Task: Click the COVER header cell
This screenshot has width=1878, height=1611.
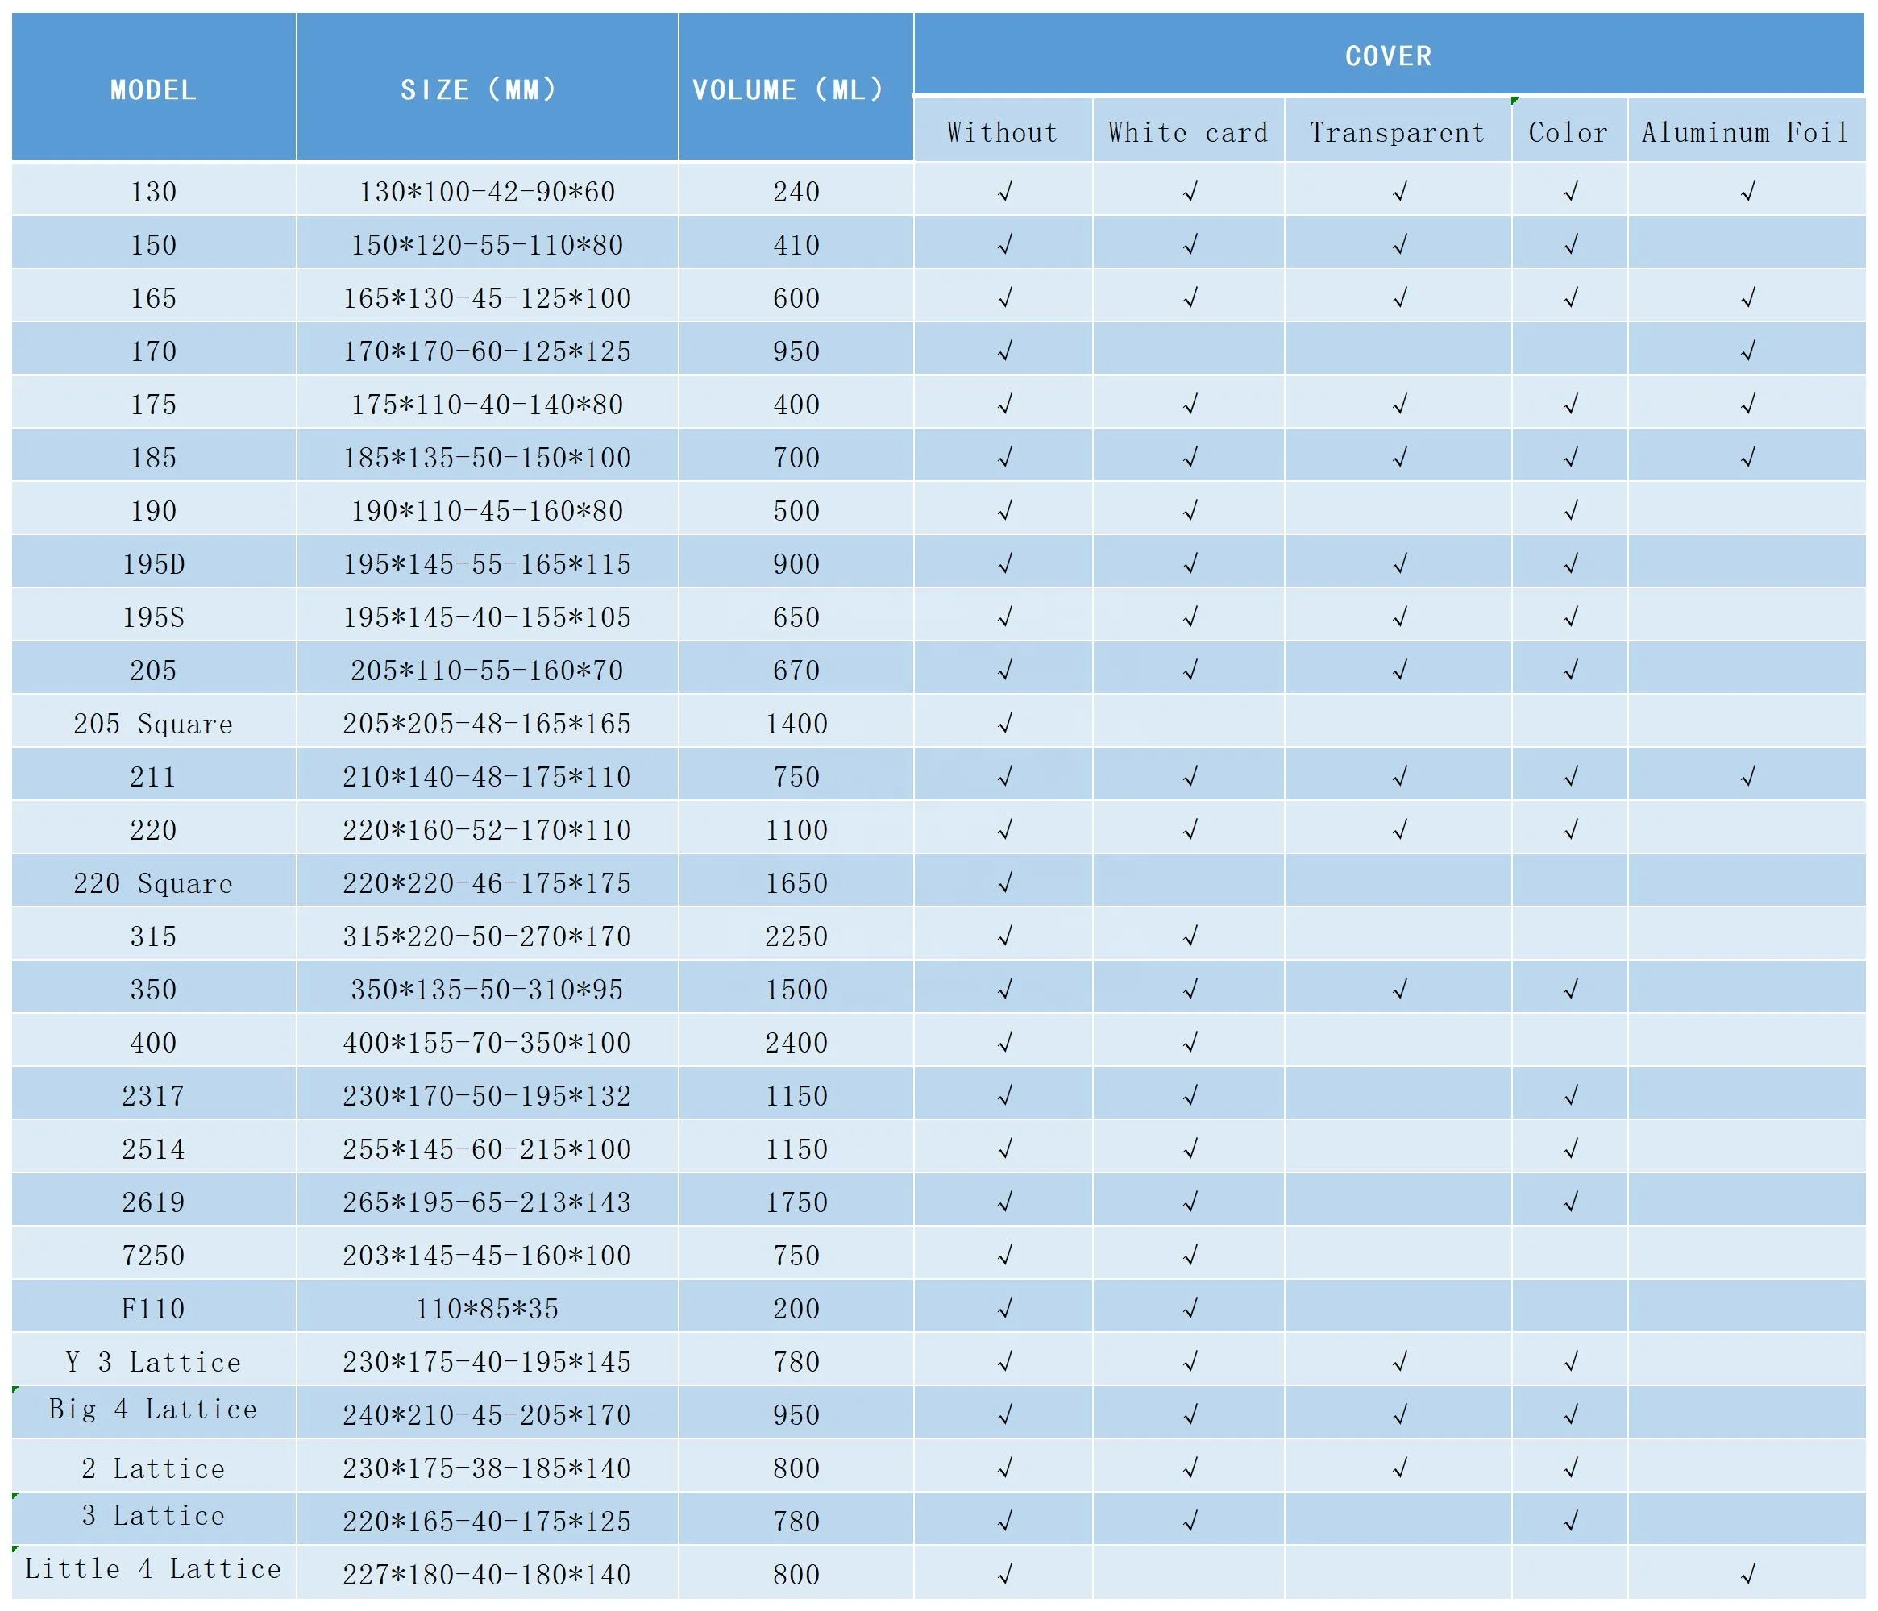Action: (x=1388, y=56)
